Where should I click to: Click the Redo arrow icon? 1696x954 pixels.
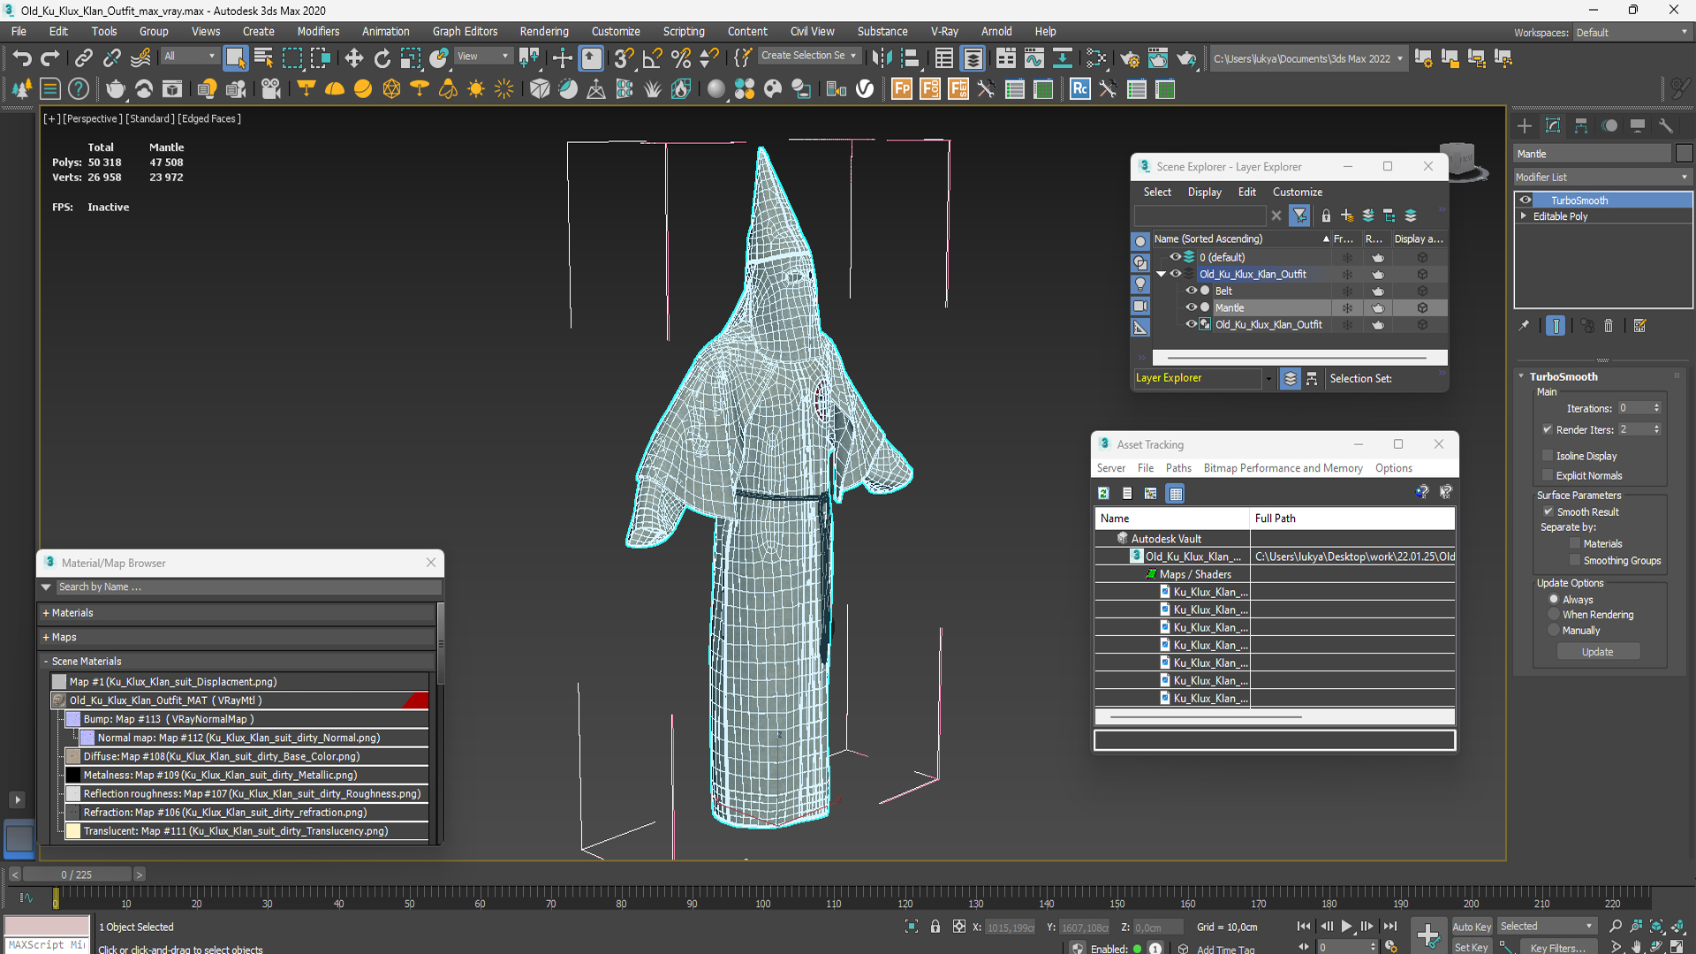(x=50, y=58)
